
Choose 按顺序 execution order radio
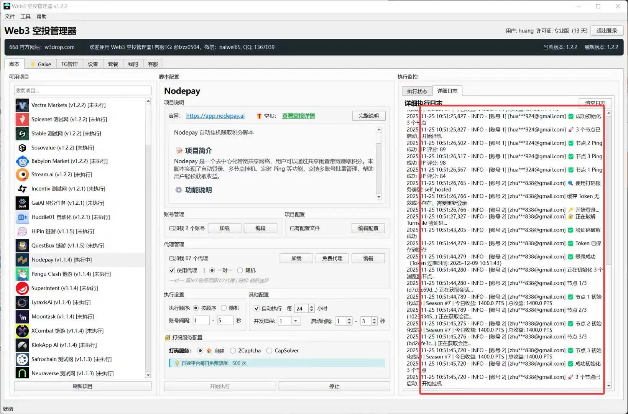pos(196,308)
